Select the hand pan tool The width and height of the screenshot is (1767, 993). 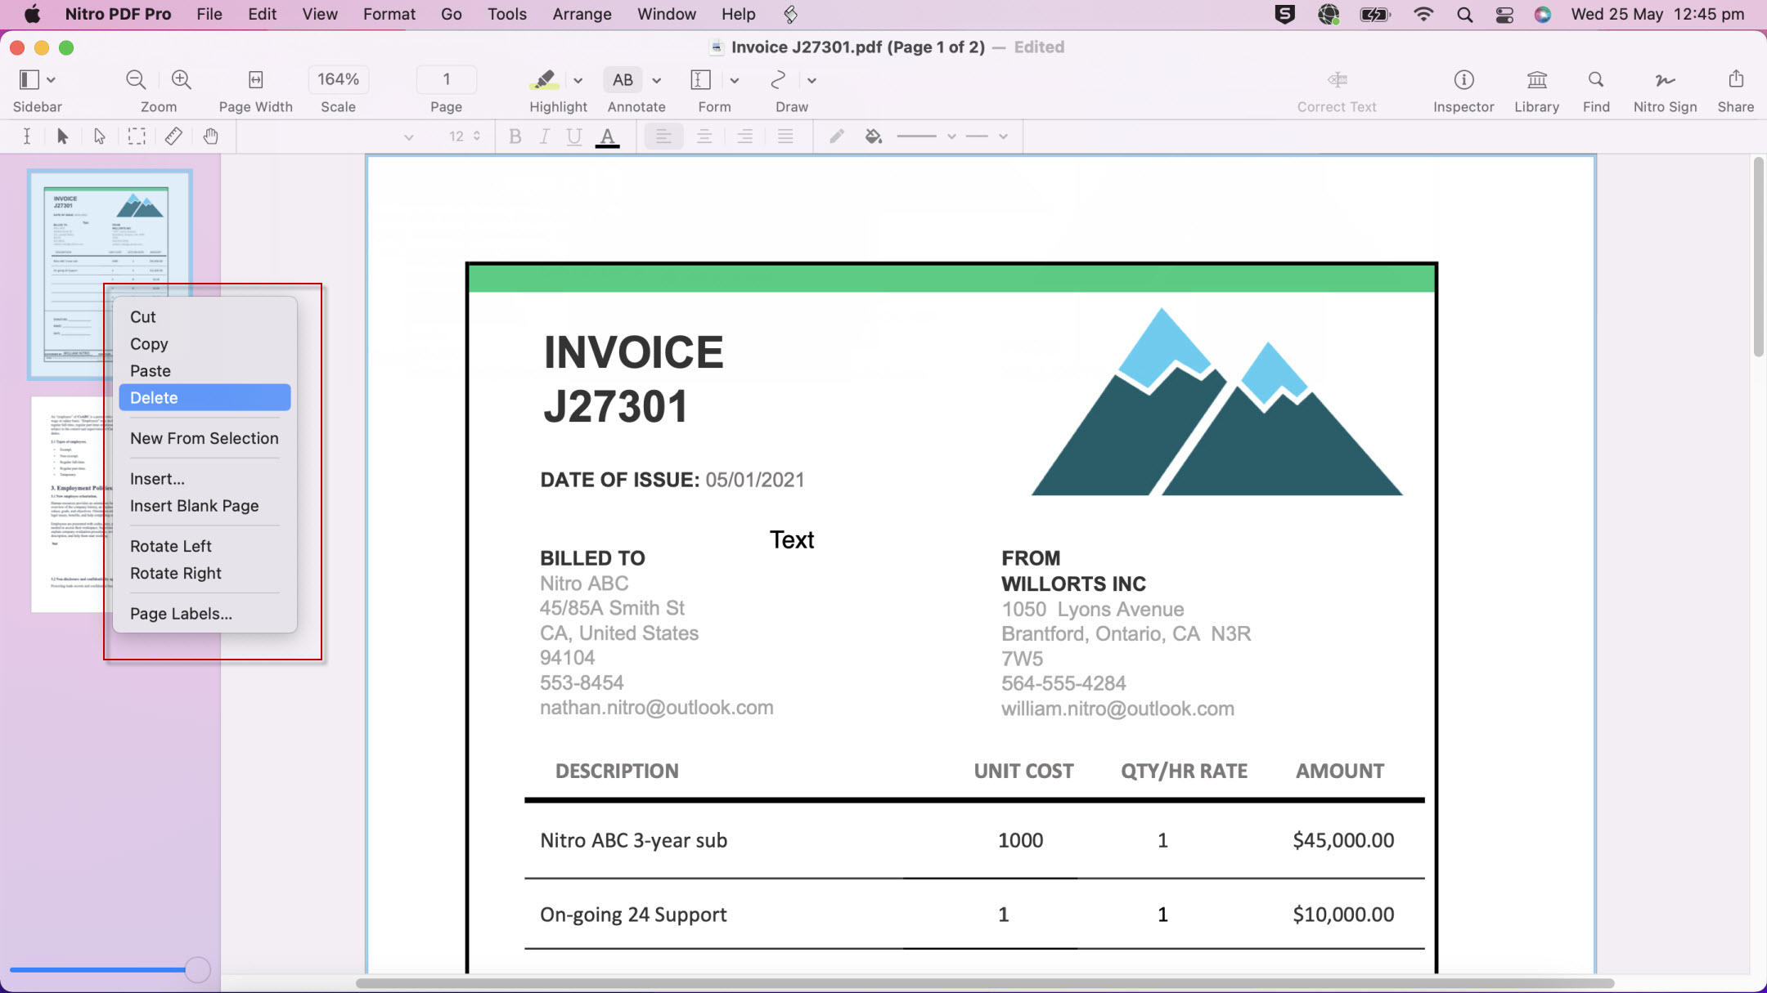(x=210, y=136)
